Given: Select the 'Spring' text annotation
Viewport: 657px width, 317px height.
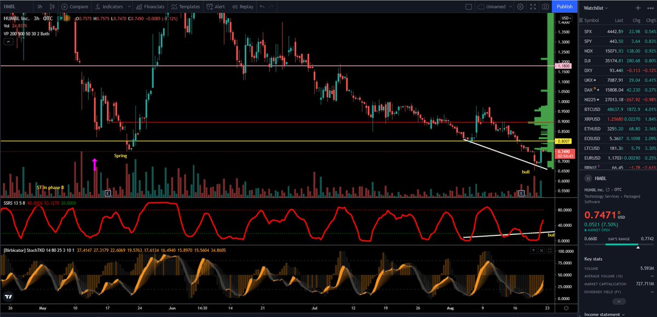Looking at the screenshot, I should [x=121, y=156].
